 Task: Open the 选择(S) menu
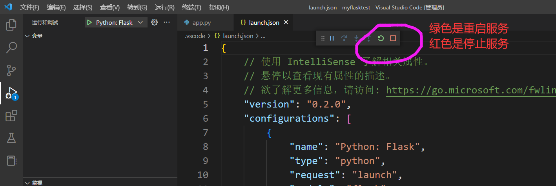(x=83, y=7)
